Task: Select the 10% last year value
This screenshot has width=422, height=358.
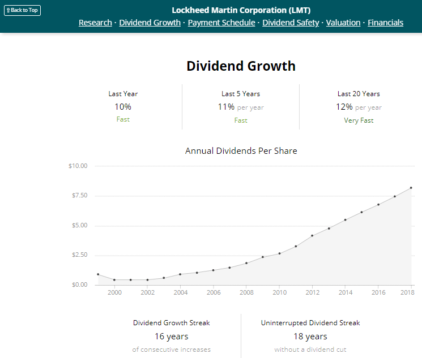Action: (x=123, y=107)
